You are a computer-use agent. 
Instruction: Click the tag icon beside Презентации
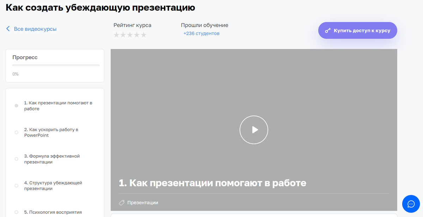click(122, 203)
